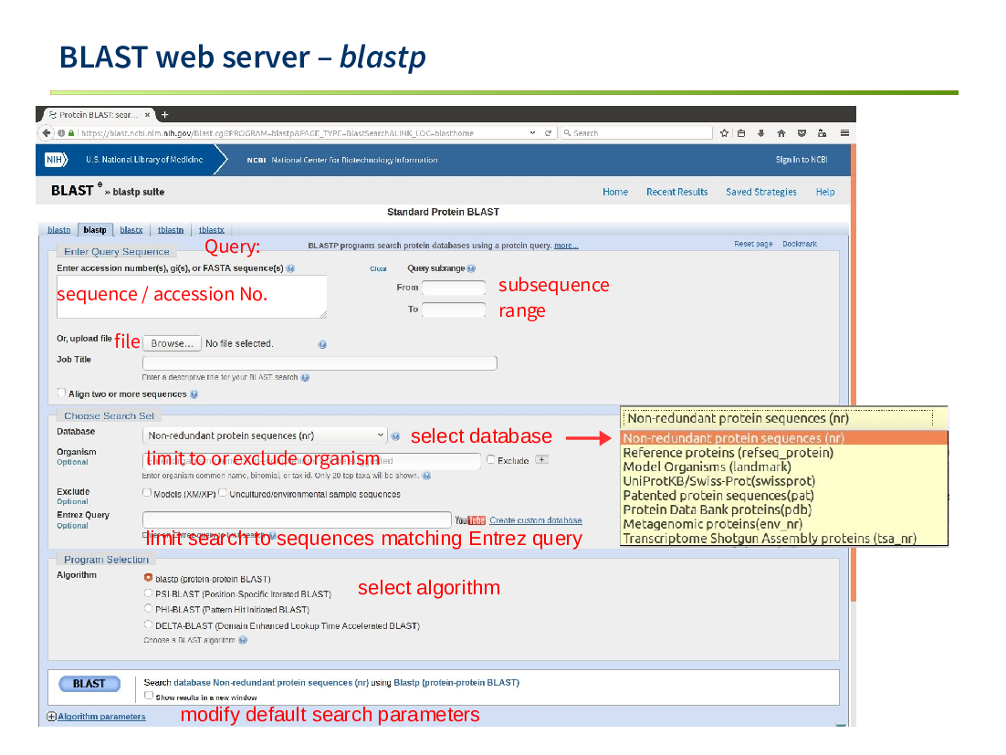Select the PSI-BLAST algorithm radio
Screen dimensions: 1006x755
(x=148, y=592)
